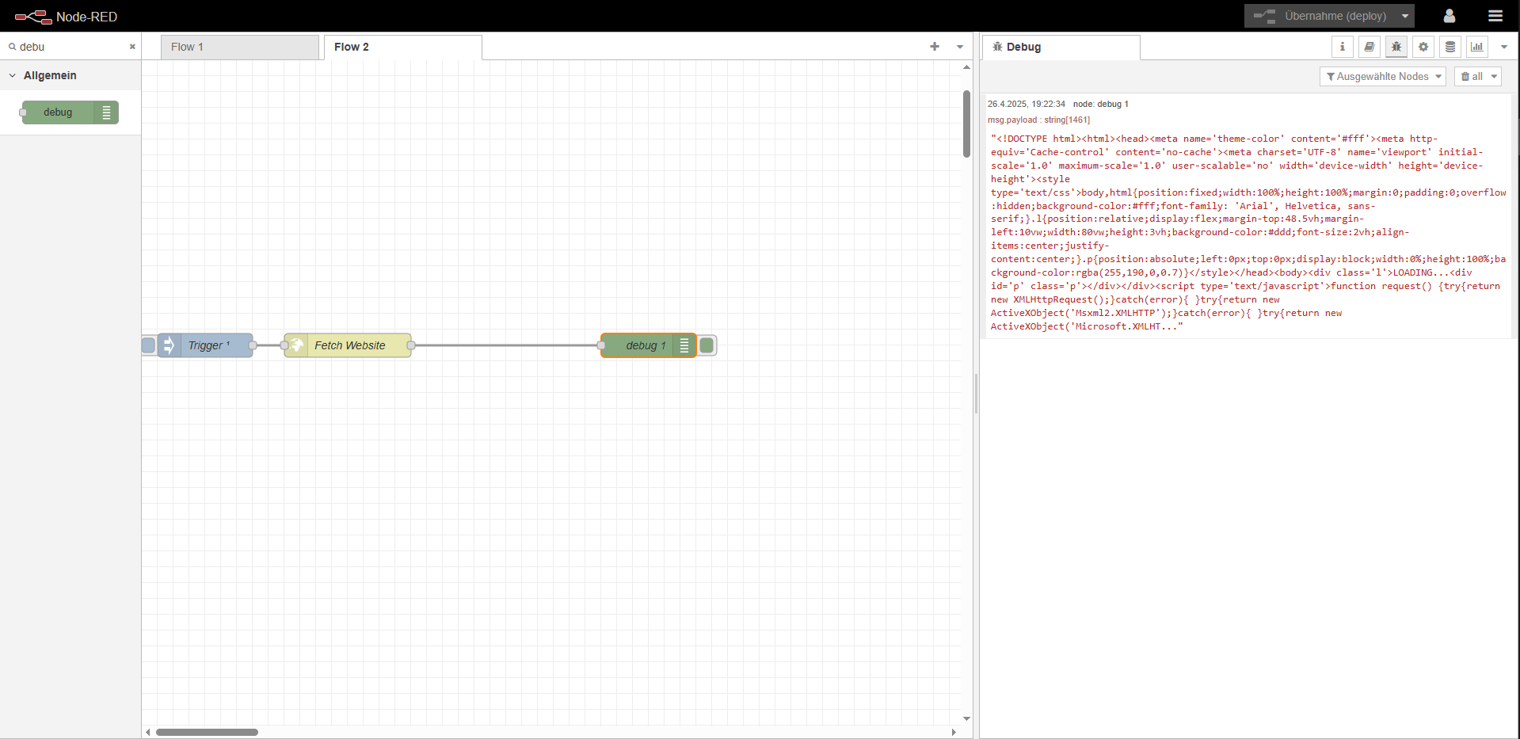Screen dimensions: 1520x739
Task: Show the information sidebar tab icon
Action: click(x=1342, y=47)
